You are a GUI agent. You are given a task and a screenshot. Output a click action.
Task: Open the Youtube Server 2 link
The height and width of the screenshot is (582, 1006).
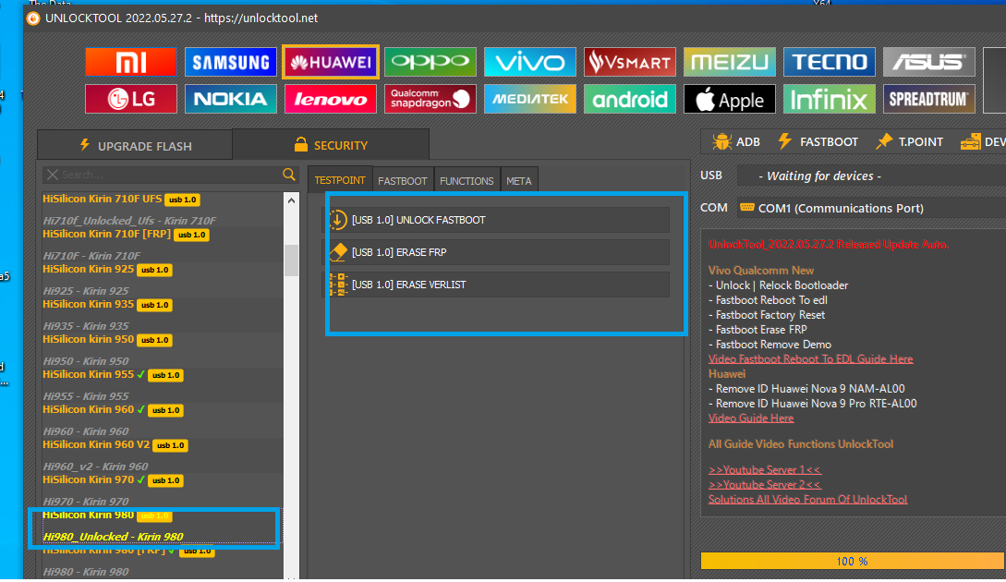(765, 484)
